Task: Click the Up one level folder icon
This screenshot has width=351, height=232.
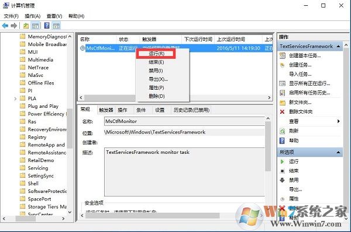Action: tap(26, 26)
